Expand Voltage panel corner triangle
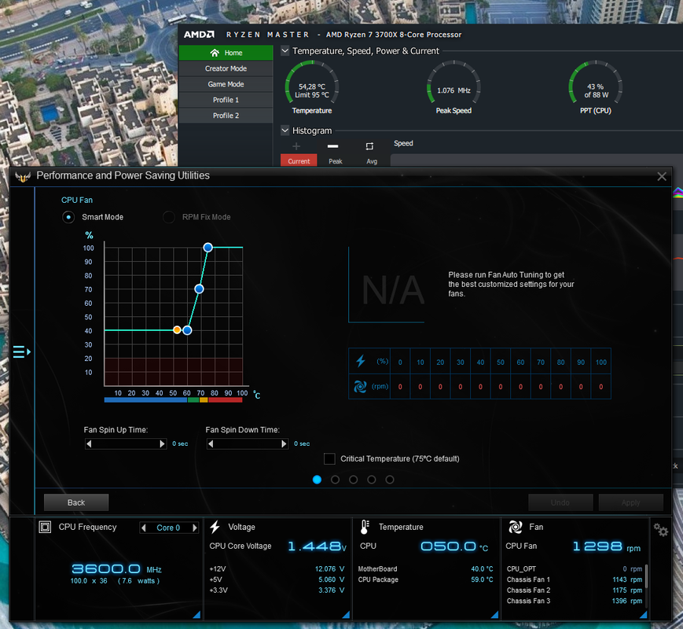The height and width of the screenshot is (629, 683). tap(346, 614)
